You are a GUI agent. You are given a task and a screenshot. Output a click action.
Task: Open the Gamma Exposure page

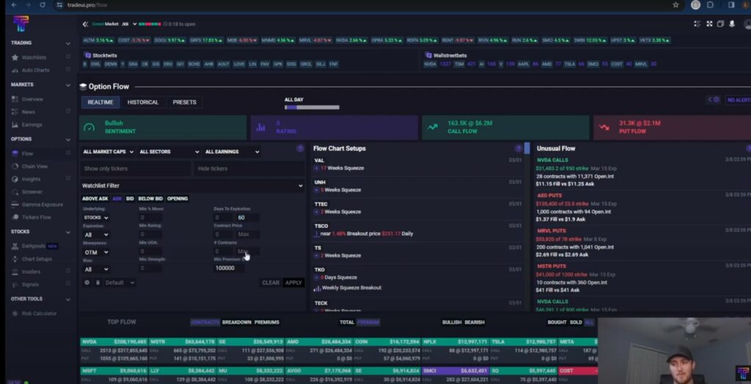pyautogui.click(x=42, y=204)
